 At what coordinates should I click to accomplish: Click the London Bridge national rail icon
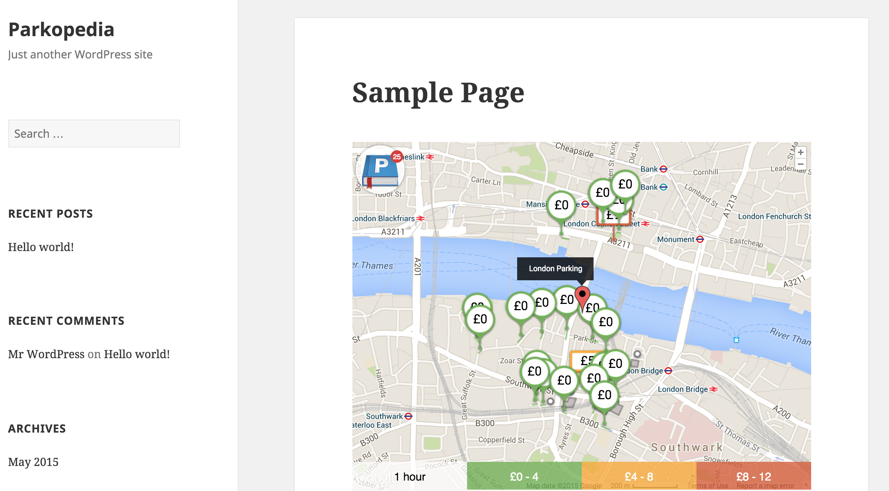point(713,389)
